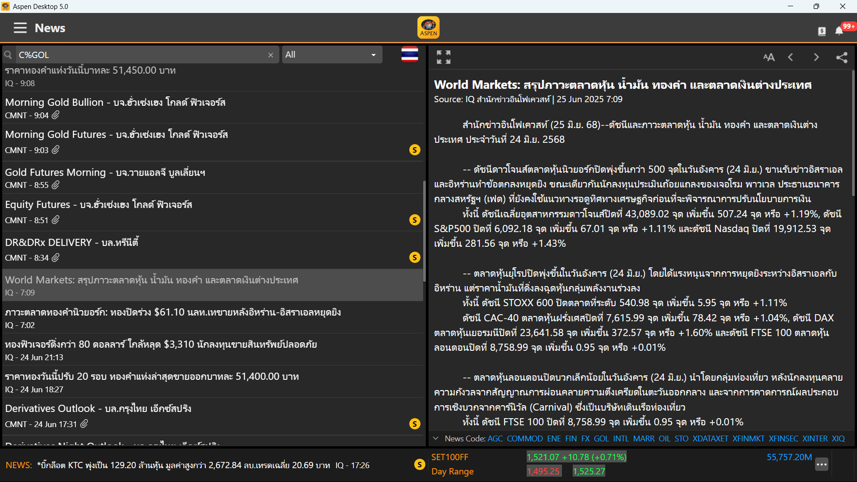
Task: Open attachment on Equity Futures item
Action: point(55,220)
